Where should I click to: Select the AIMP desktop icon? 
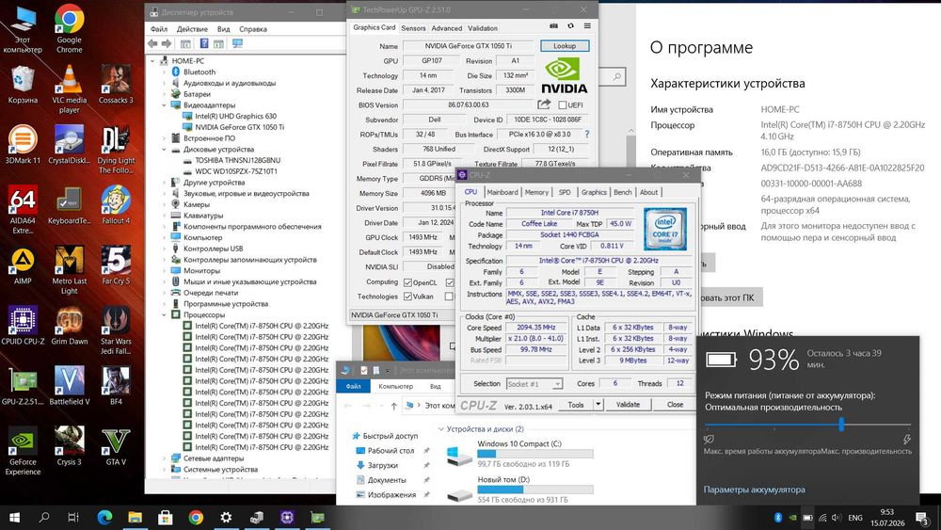pos(23,265)
